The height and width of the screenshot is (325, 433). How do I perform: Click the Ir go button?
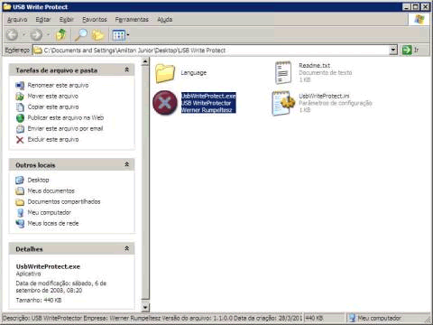coord(411,50)
